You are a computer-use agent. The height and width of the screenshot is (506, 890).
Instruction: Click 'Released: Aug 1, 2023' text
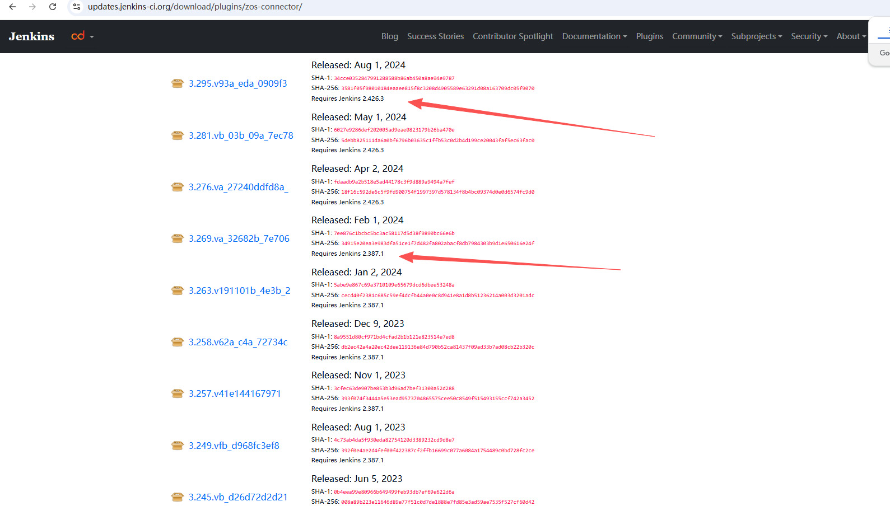pyautogui.click(x=358, y=427)
